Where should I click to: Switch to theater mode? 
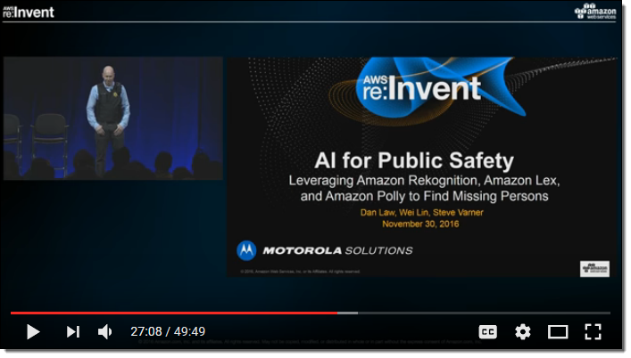[558, 332]
